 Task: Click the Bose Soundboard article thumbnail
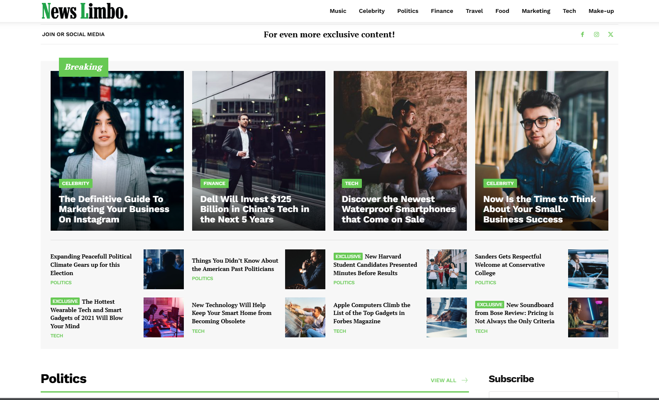(588, 317)
